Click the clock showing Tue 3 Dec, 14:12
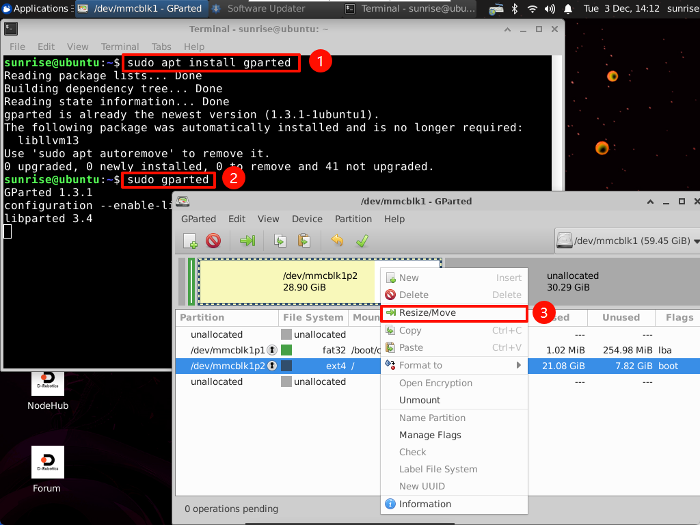 [x=621, y=8]
